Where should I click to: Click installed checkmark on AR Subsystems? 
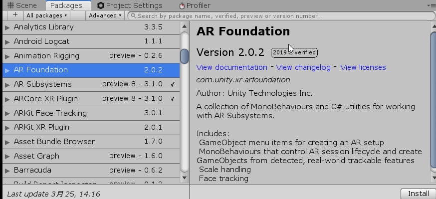(173, 84)
